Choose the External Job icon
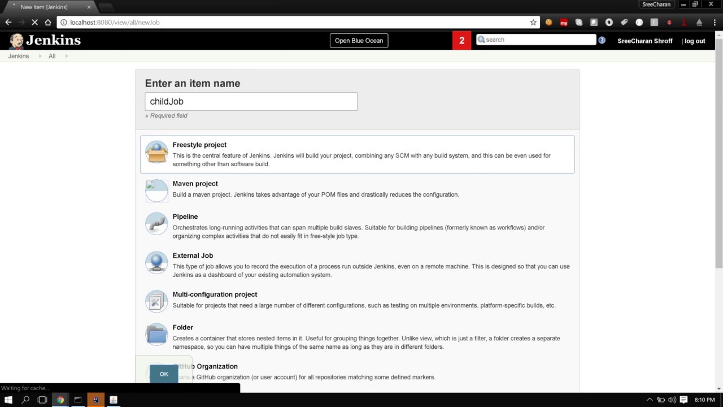The image size is (723, 407). coord(156,263)
